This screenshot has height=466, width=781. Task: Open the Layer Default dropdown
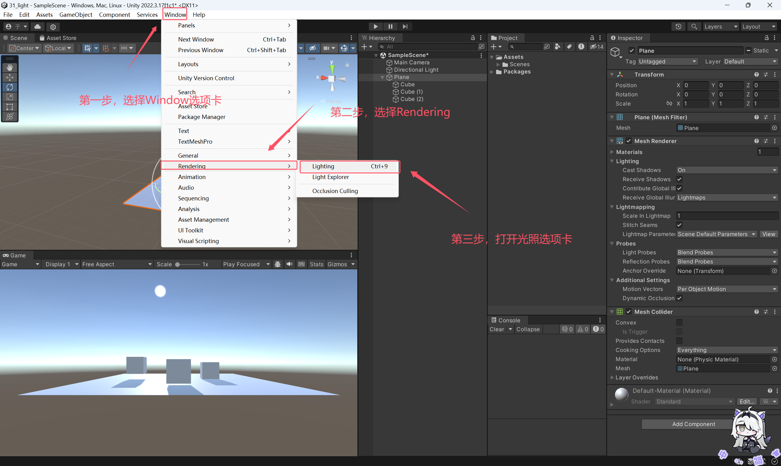pos(750,62)
